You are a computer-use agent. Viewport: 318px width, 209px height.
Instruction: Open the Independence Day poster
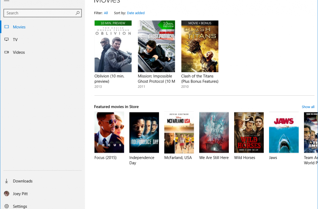pos(144,133)
